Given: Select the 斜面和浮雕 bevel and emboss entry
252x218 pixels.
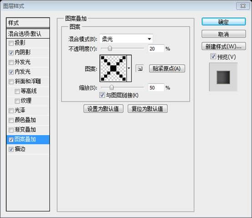Looking at the screenshot, I should click(x=28, y=81).
